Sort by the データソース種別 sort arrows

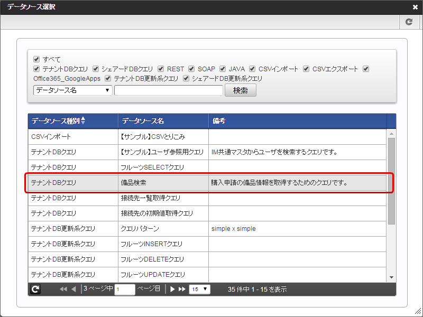82,121
